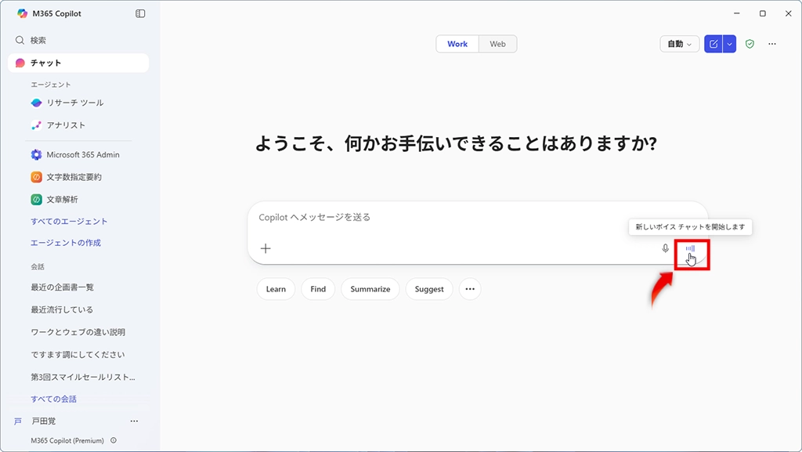Click the avatar icon beside 戸田覚
This screenshot has height=452, width=802.
tap(18, 421)
